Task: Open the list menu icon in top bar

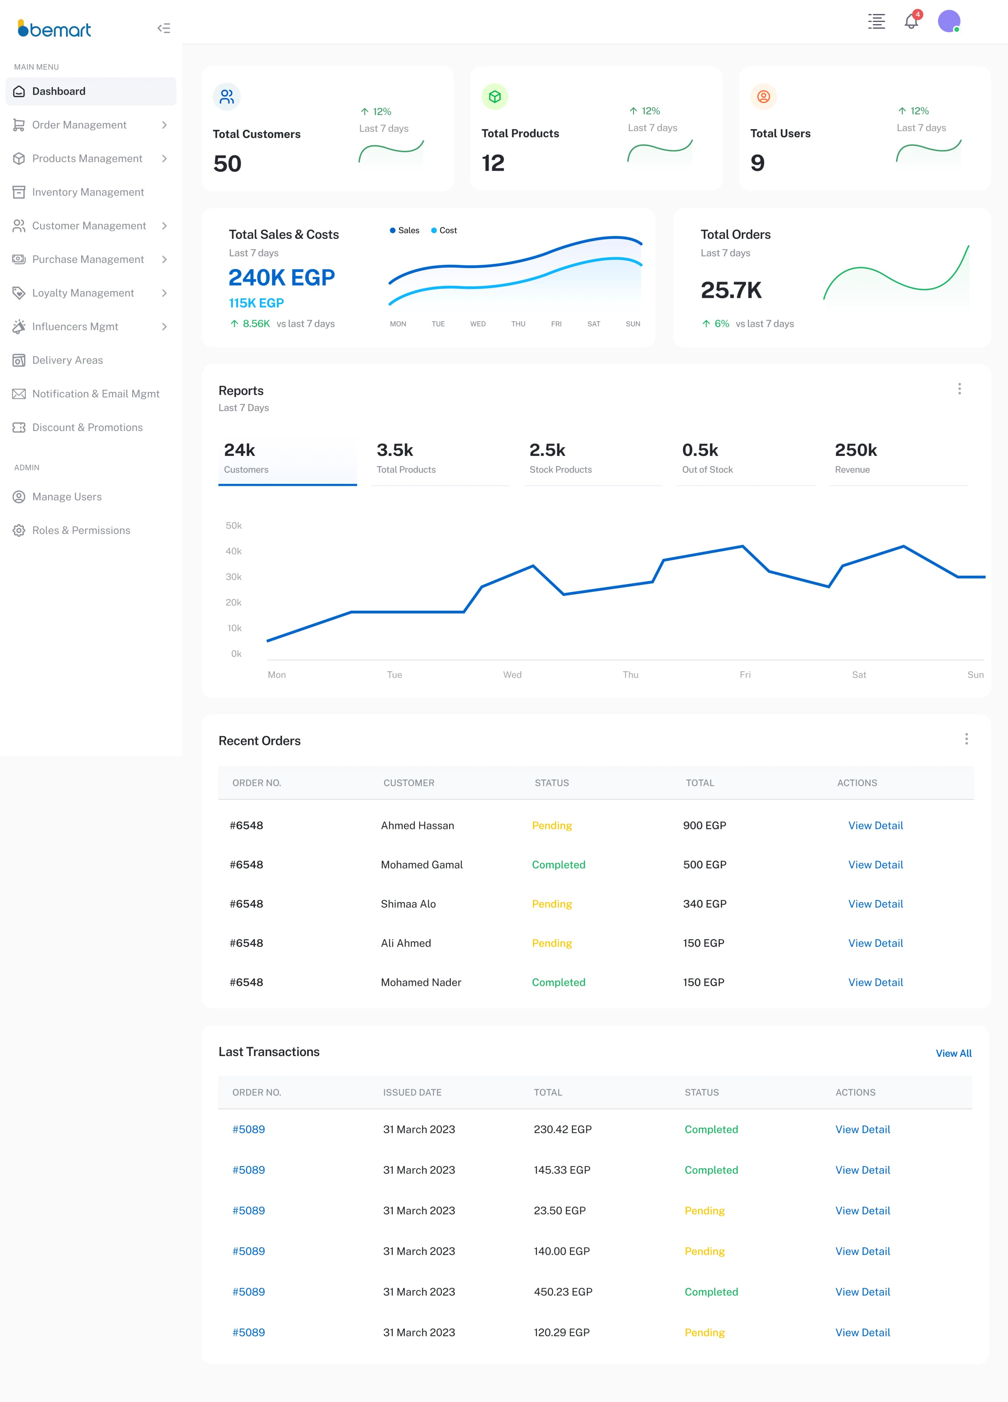Action: coord(877,21)
